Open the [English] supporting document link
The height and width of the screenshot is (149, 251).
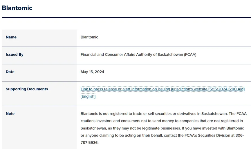(x=88, y=96)
